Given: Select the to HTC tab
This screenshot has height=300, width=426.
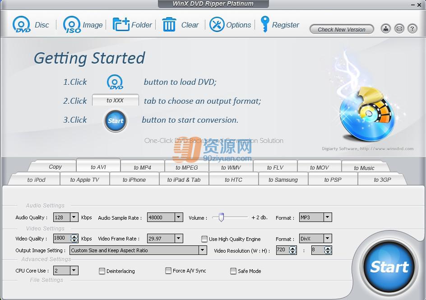Looking at the screenshot, I should pos(233,180).
